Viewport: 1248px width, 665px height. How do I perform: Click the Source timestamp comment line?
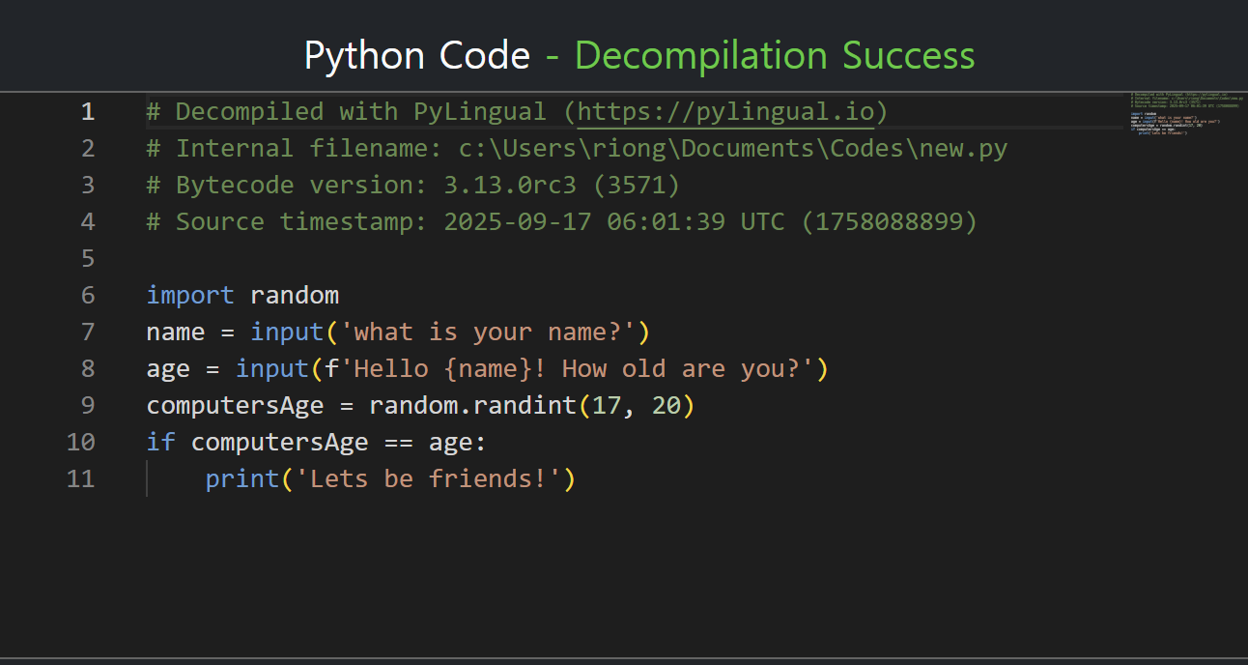(x=560, y=222)
